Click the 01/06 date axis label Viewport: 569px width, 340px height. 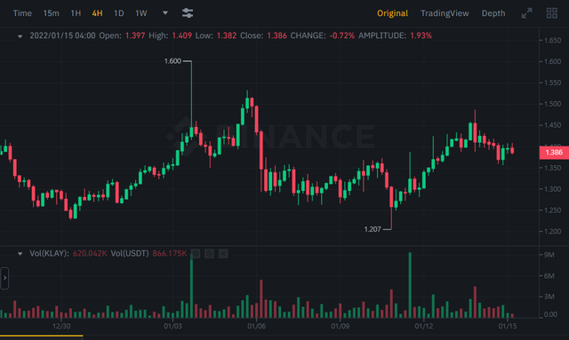[257, 326]
